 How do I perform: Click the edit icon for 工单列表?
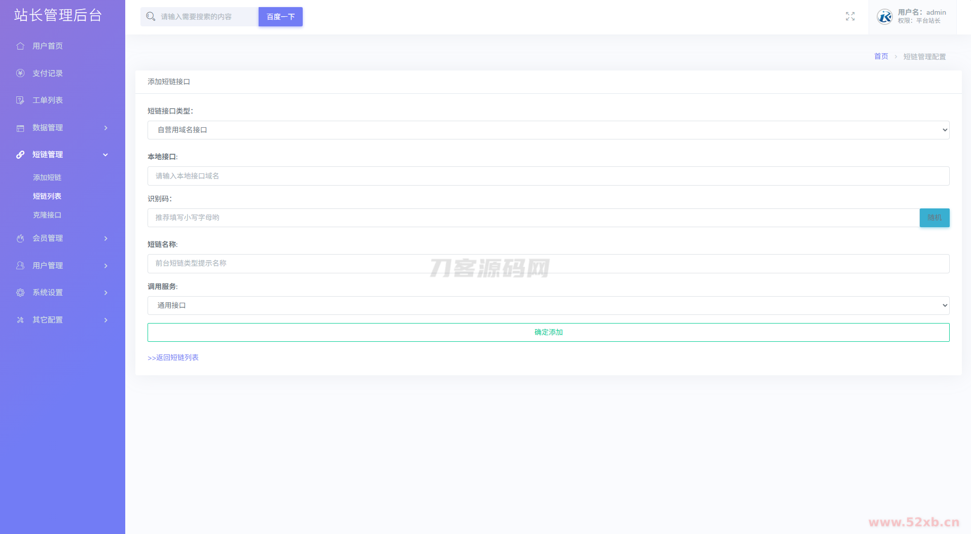20,100
